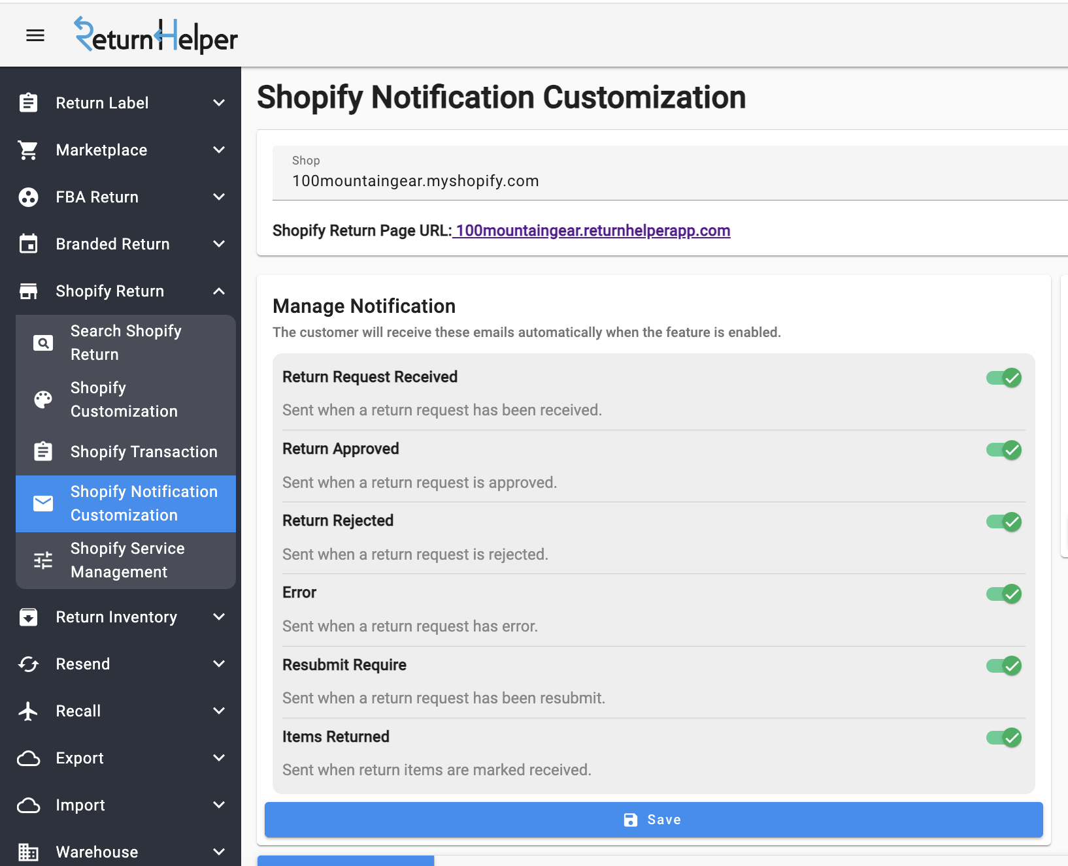Click the Export cloud icon
The width and height of the screenshot is (1068, 866).
(29, 758)
